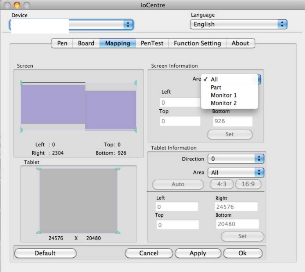Viewport: 305px width, 272px height.
Task: Click the larger left monitor in Screen preview
Action: tap(53, 104)
